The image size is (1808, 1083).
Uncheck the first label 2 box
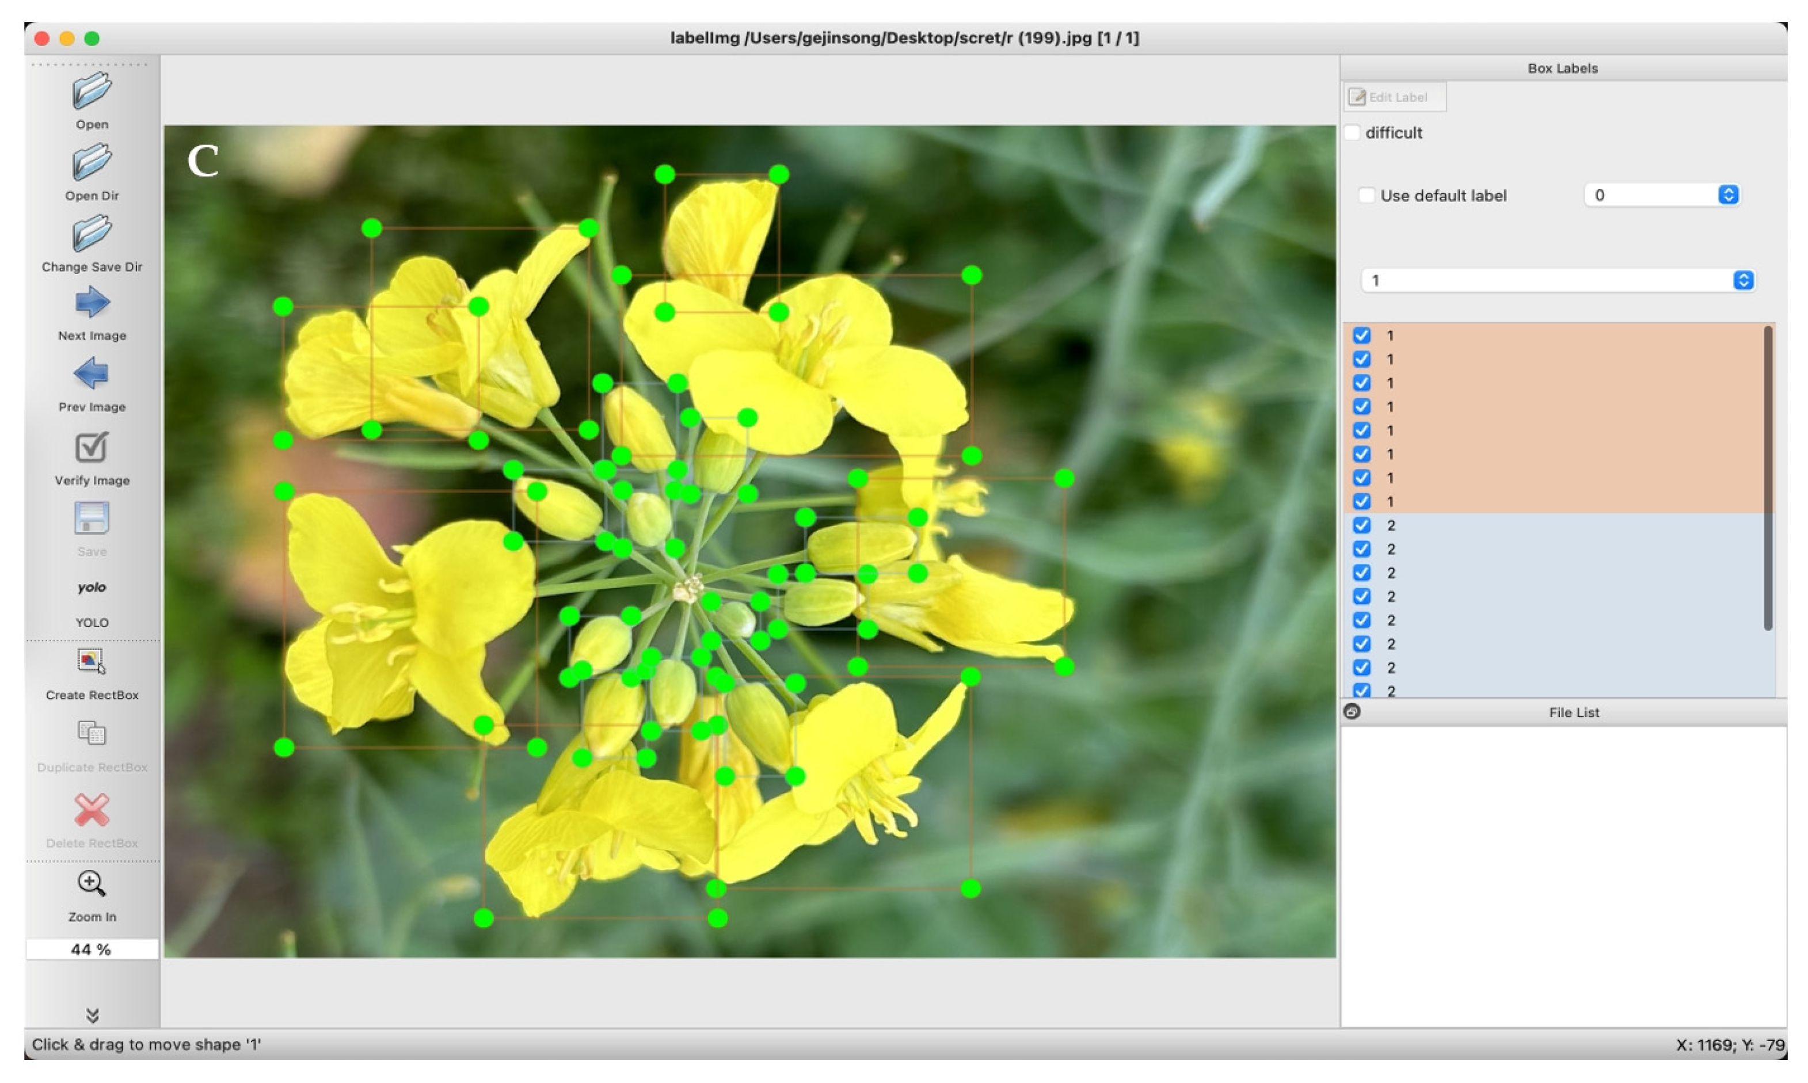[1361, 525]
